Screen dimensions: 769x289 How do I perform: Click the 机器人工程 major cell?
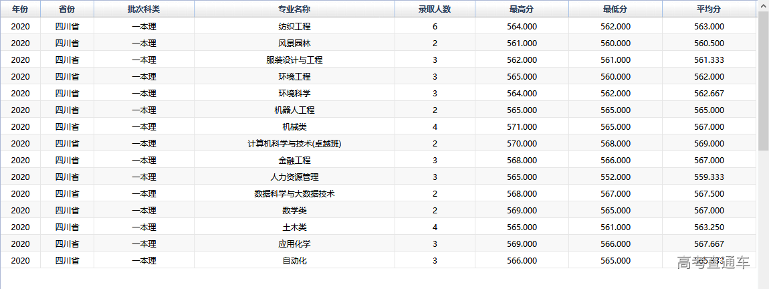coord(294,110)
